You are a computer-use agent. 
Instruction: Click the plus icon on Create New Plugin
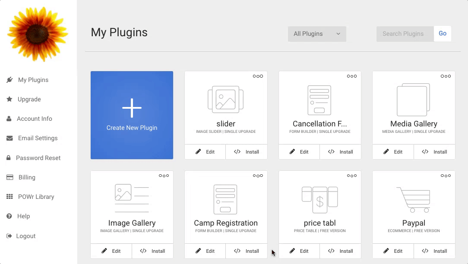[x=132, y=108]
